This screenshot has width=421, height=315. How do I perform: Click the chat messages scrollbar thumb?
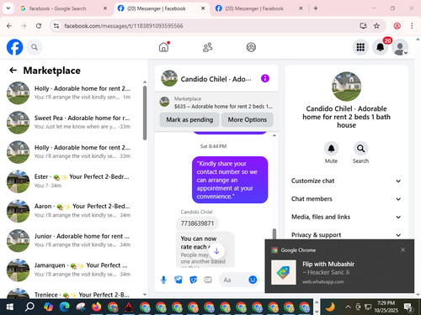[x=274, y=234]
